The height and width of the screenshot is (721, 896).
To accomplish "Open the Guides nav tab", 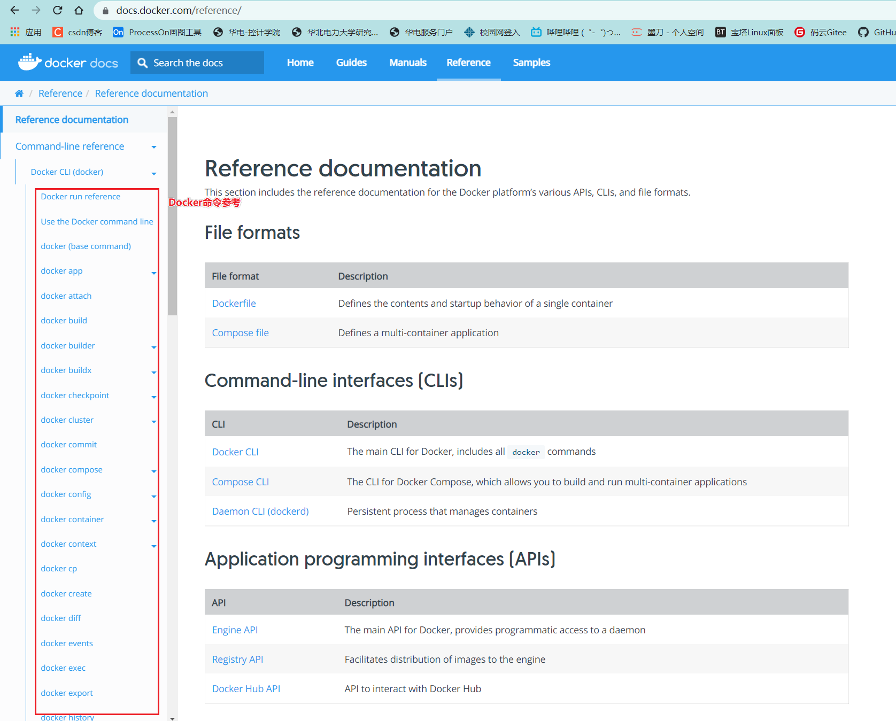I will [351, 63].
